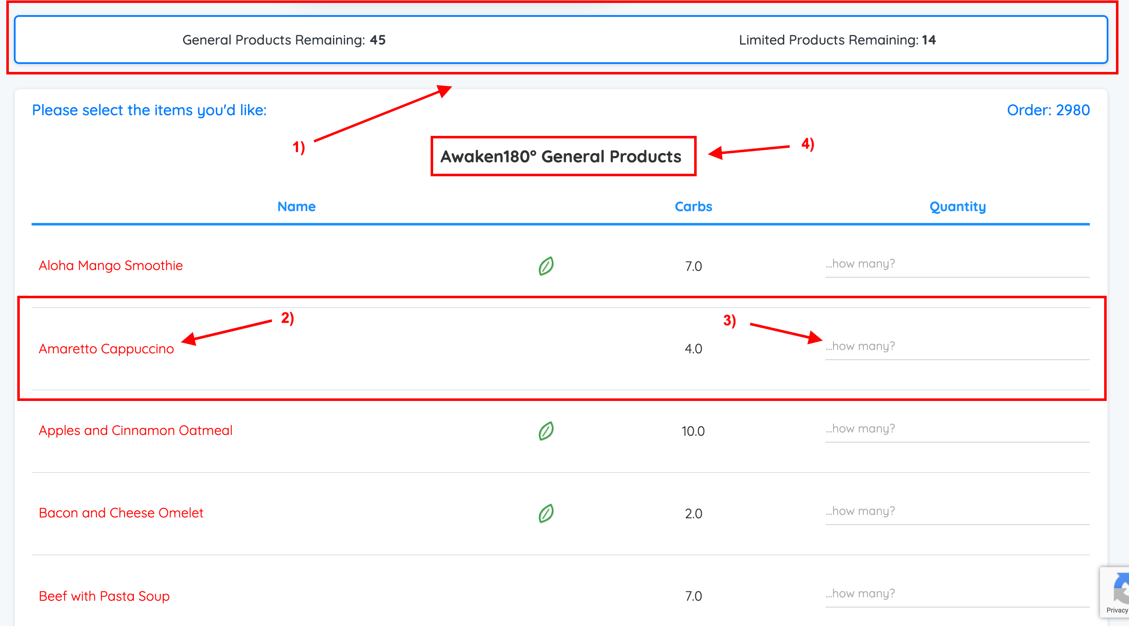Screen dimensions: 1129x626
Task: Click the Name column header
Action: click(296, 206)
